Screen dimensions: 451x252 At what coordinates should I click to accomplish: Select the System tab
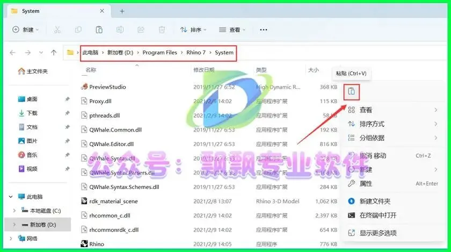click(x=59, y=11)
